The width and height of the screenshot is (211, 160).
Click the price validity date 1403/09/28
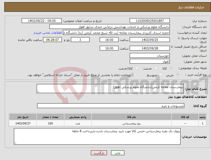pos(150,48)
